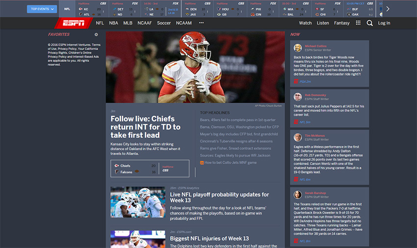The width and height of the screenshot is (417, 248).
Task: Open KC vs ATL score cell
Action: click(92, 9)
